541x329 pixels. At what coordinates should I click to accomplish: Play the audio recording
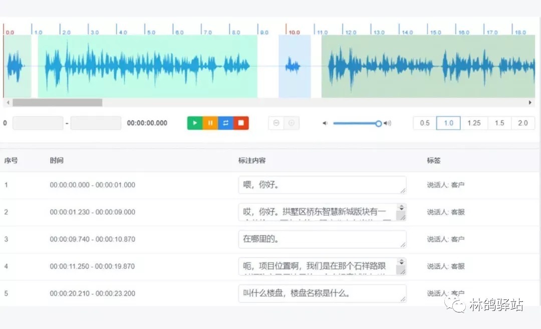pyautogui.click(x=195, y=123)
